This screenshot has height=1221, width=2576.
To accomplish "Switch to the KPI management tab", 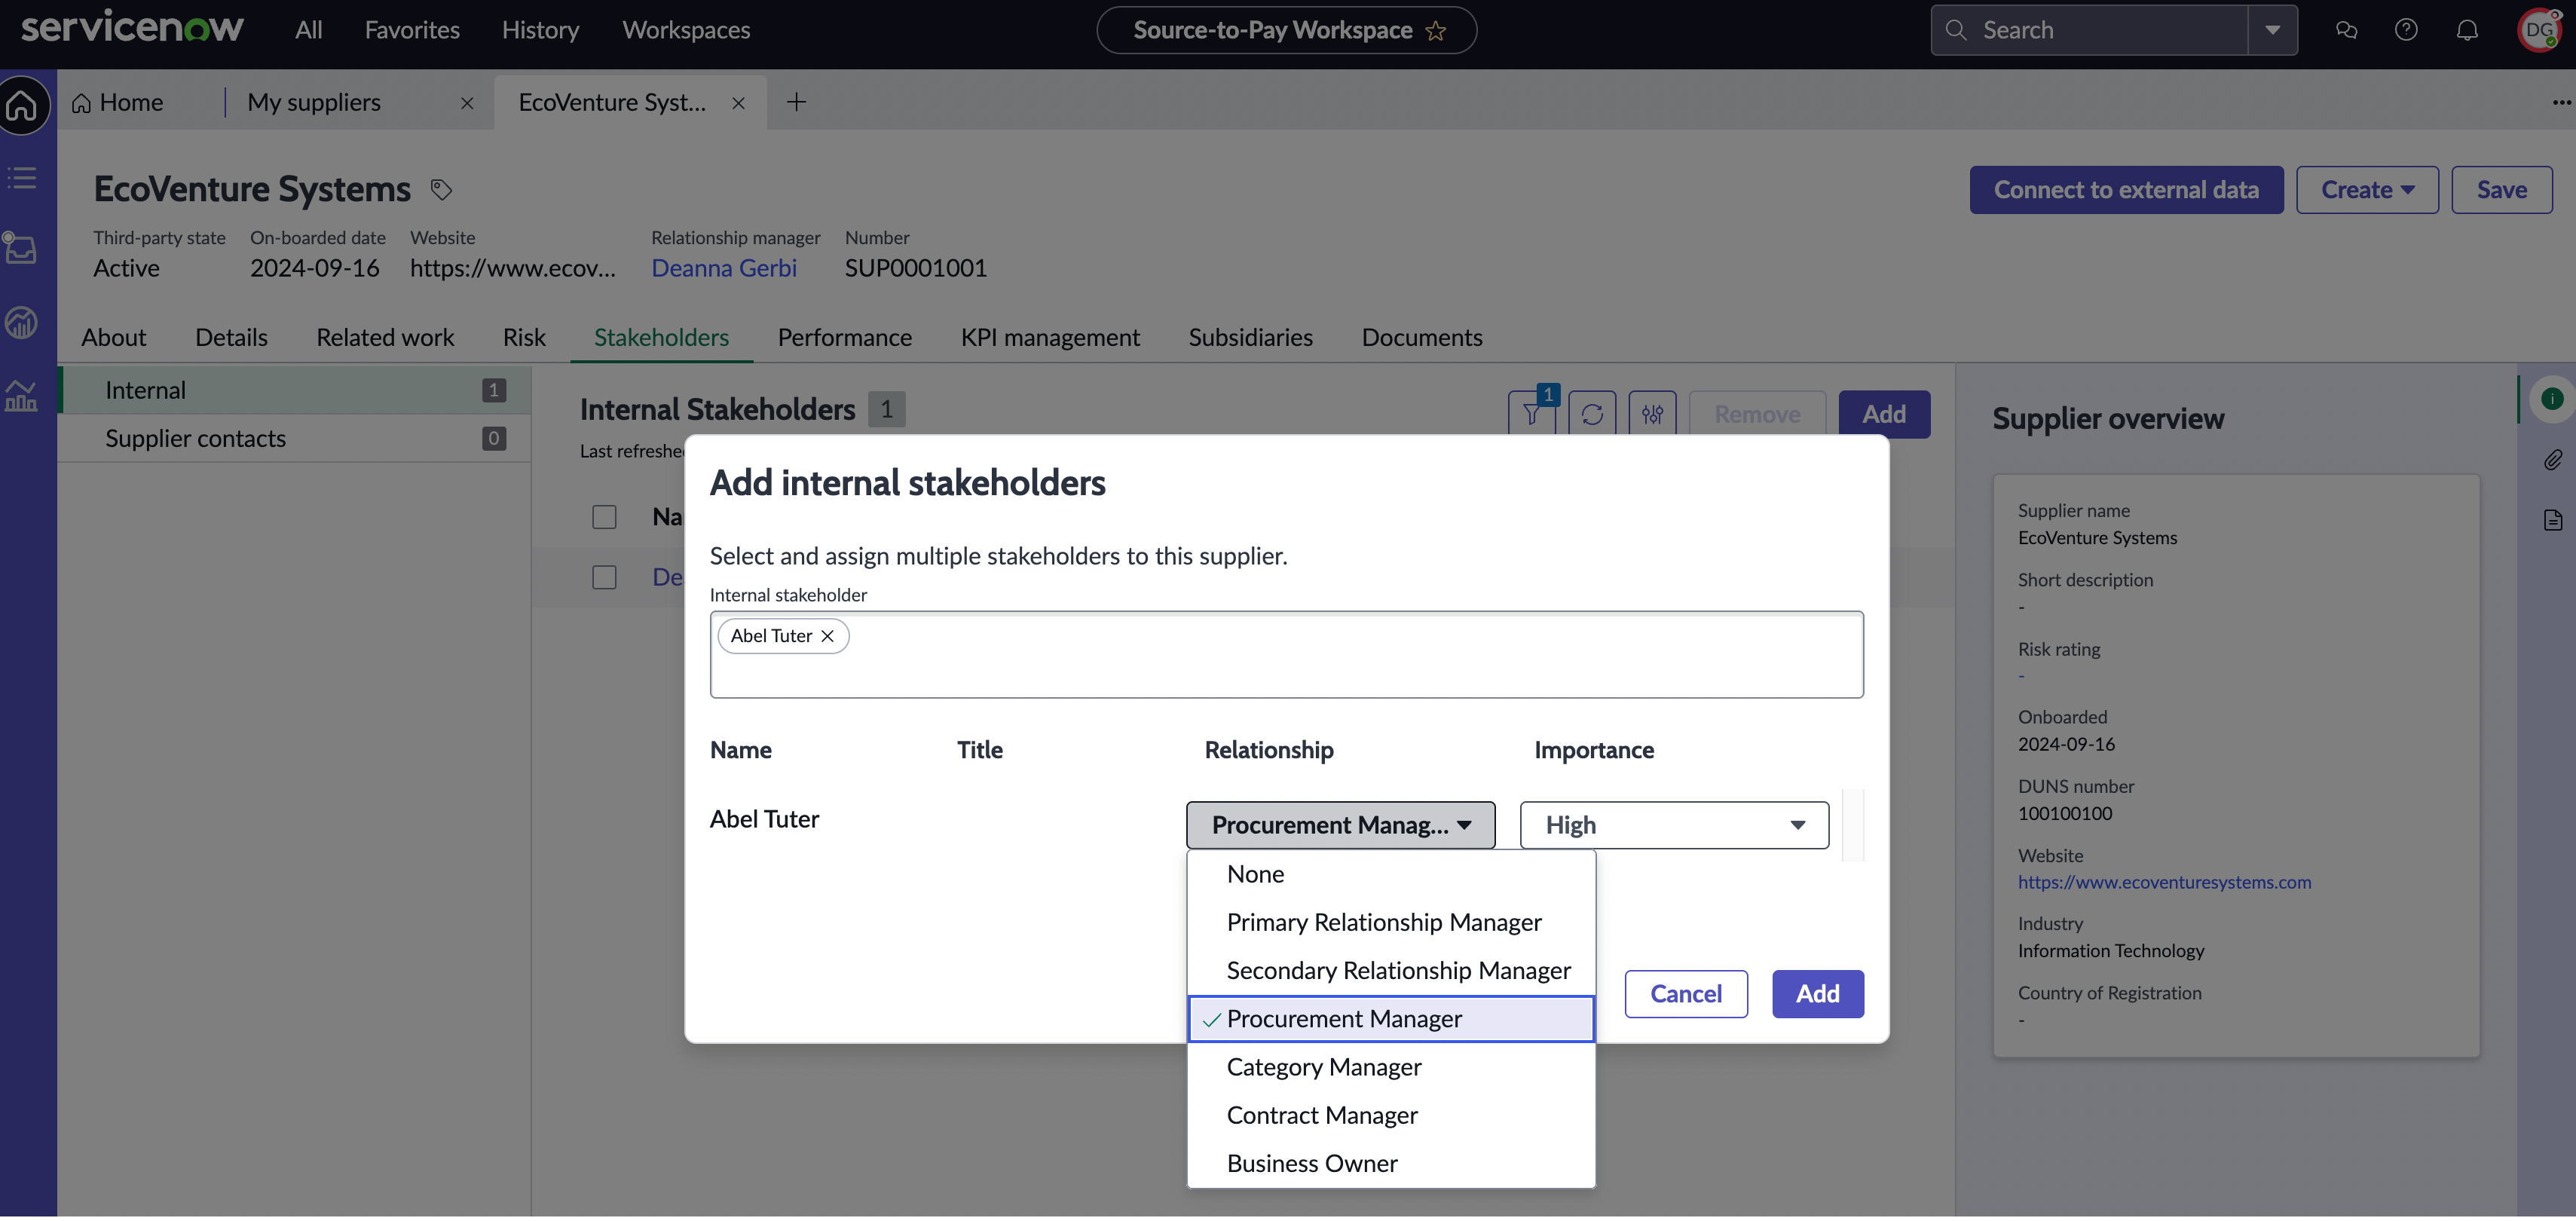I will point(1050,337).
